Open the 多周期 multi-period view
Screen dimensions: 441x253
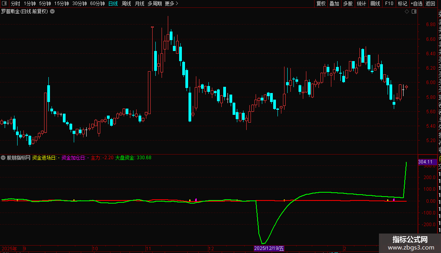point(155,4)
